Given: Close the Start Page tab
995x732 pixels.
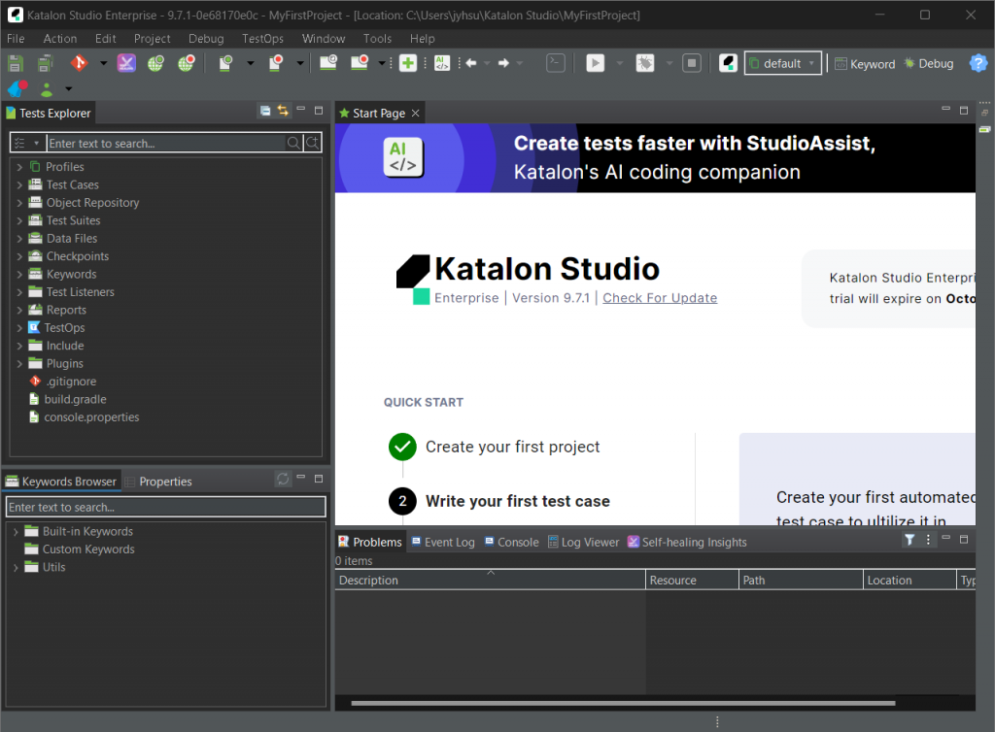Looking at the screenshot, I should tap(416, 113).
